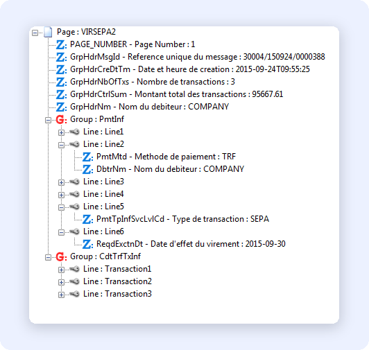Select the 'Group : PmtInf' label
This screenshot has height=350, width=369.
tap(97, 119)
